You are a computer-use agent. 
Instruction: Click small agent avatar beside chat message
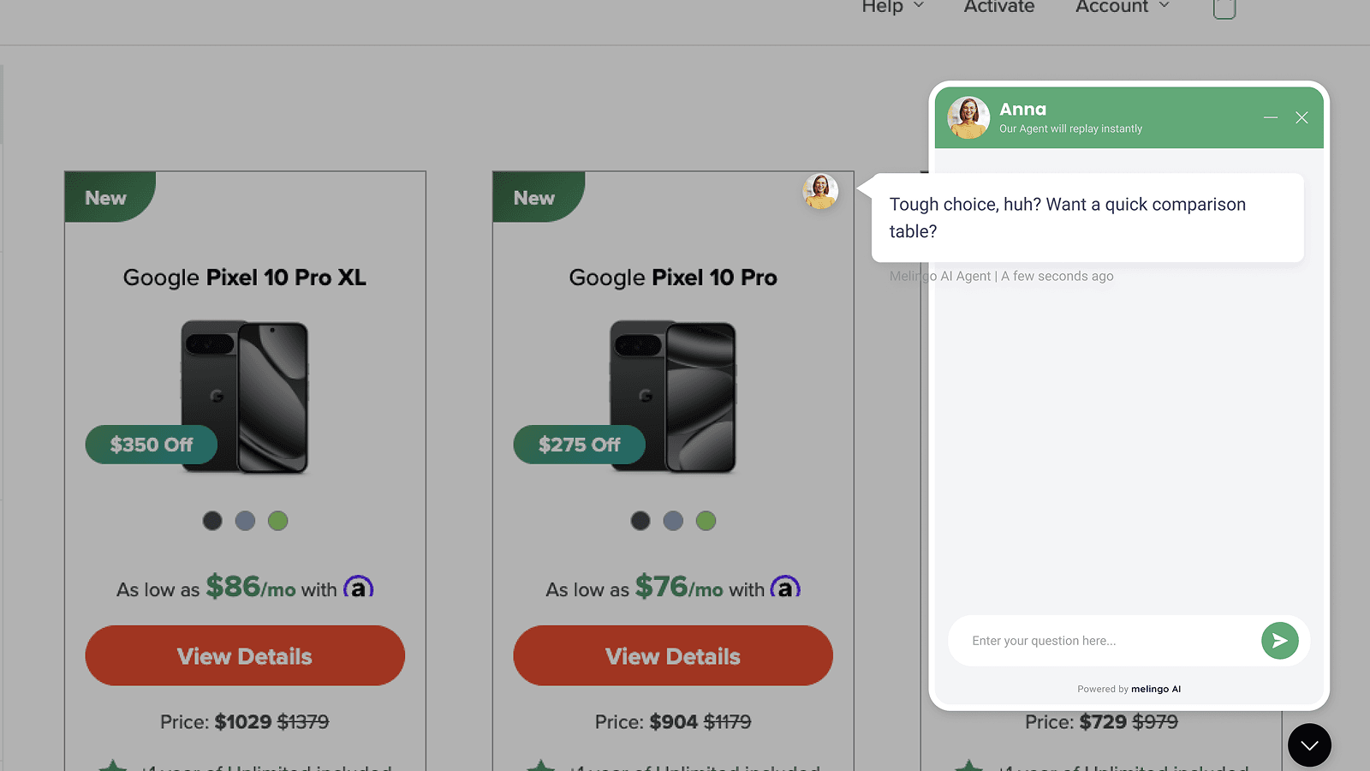pyautogui.click(x=820, y=191)
